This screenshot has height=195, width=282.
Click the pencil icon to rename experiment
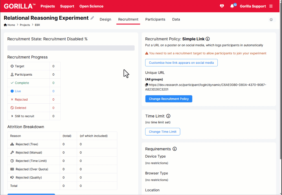click(x=92, y=18)
